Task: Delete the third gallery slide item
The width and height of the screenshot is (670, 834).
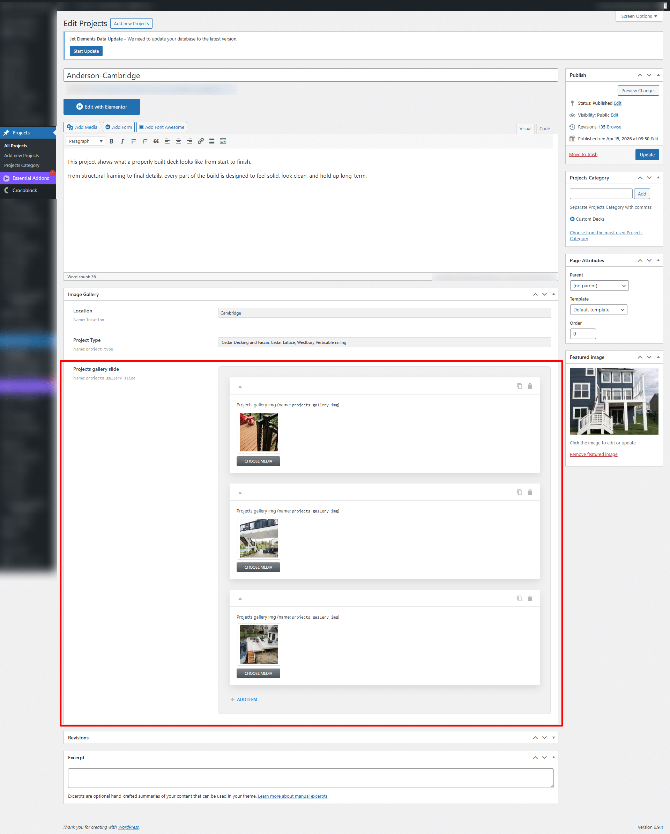Action: 530,598
